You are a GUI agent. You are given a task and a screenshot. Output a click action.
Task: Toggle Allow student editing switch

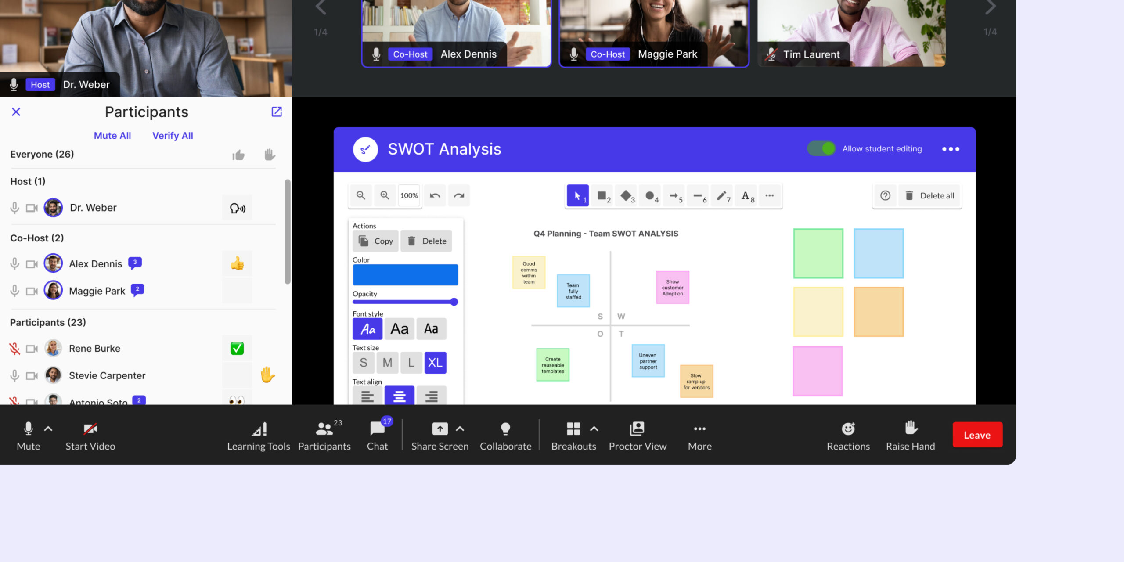821,149
